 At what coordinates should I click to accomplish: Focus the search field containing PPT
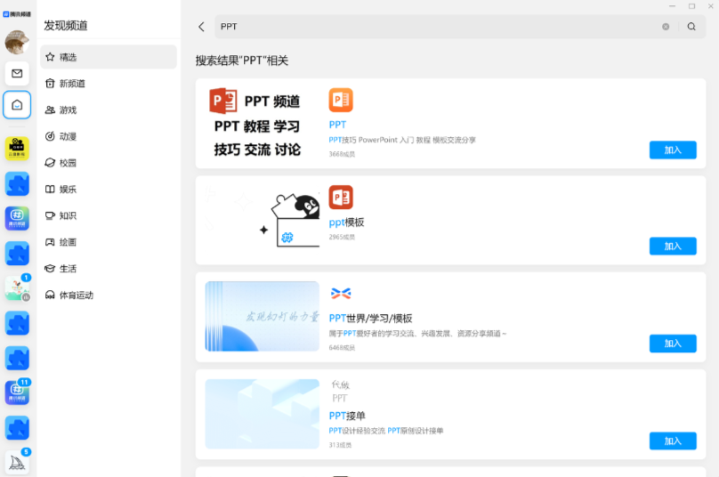(460, 27)
